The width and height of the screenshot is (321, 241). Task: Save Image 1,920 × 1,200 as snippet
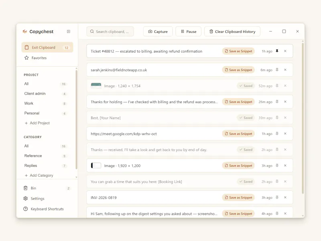(238, 165)
